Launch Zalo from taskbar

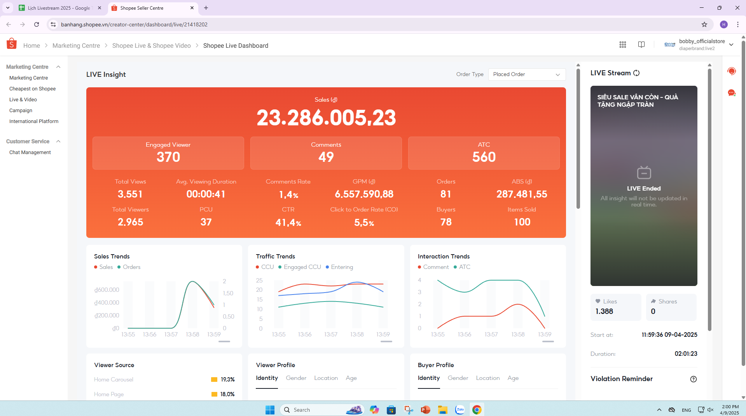[x=460, y=410]
